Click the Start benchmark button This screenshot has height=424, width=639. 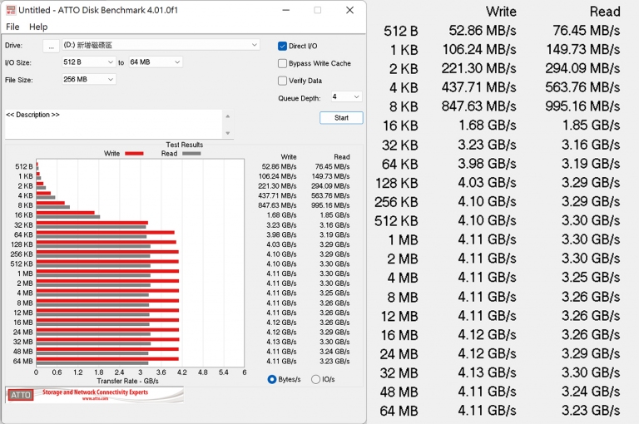click(x=341, y=118)
